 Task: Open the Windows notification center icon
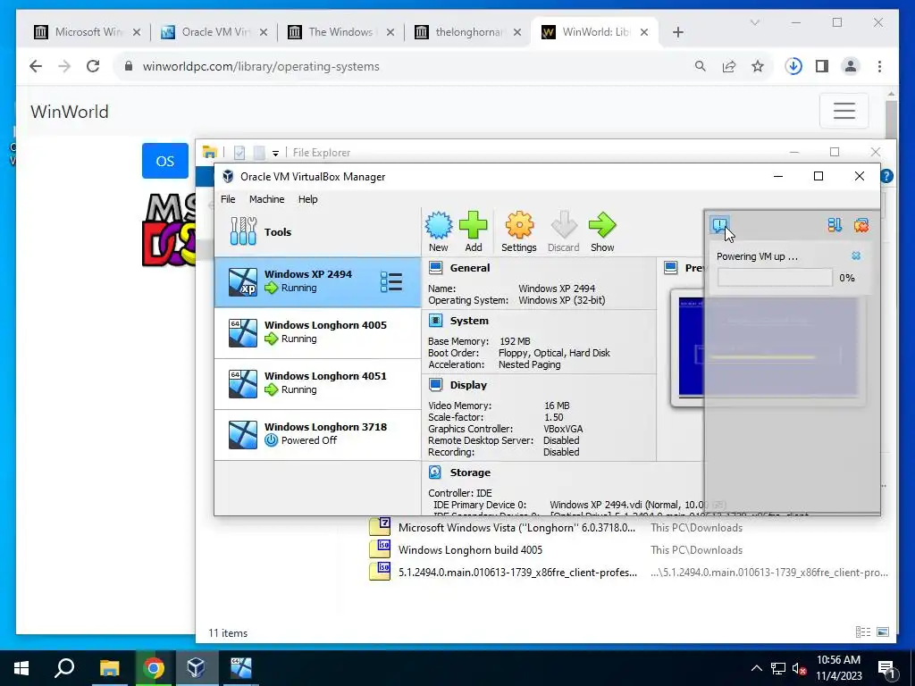point(886,668)
